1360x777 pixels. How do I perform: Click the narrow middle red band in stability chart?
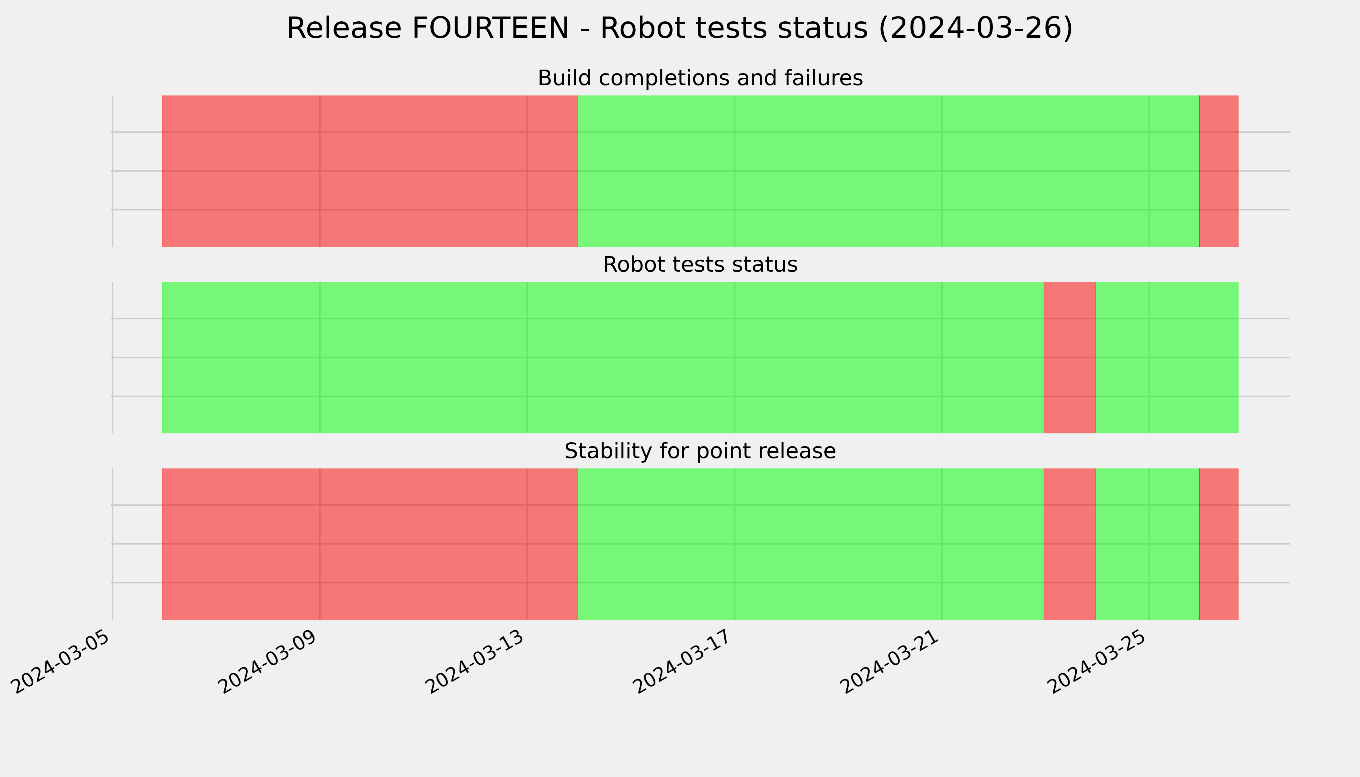(x=1070, y=544)
